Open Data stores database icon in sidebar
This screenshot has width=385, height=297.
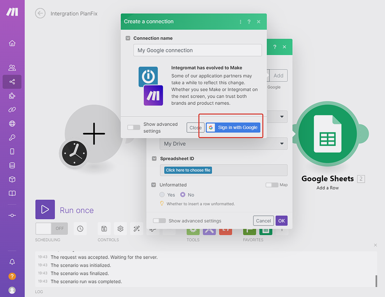pyautogui.click(x=12, y=165)
